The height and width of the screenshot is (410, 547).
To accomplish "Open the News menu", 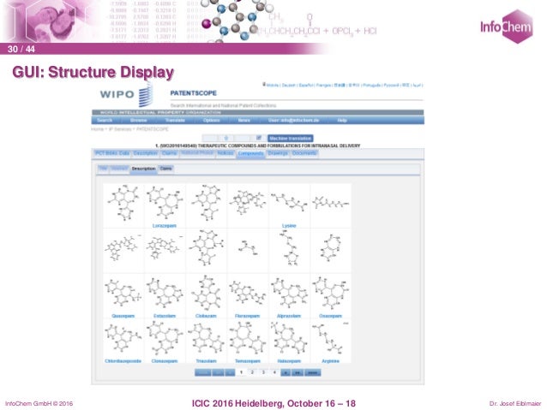I will pyautogui.click(x=244, y=120).
